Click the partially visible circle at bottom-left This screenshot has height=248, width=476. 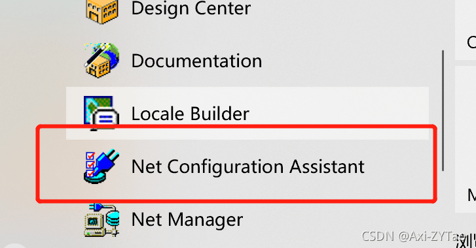tap(12, 245)
